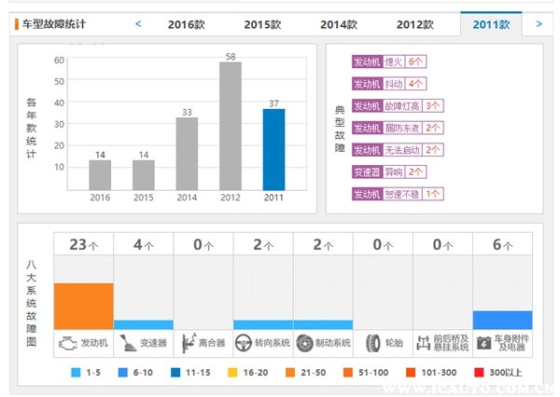Open the 2014款 model year tab
Image resolution: width=560 pixels, height=397 pixels.
[338, 24]
